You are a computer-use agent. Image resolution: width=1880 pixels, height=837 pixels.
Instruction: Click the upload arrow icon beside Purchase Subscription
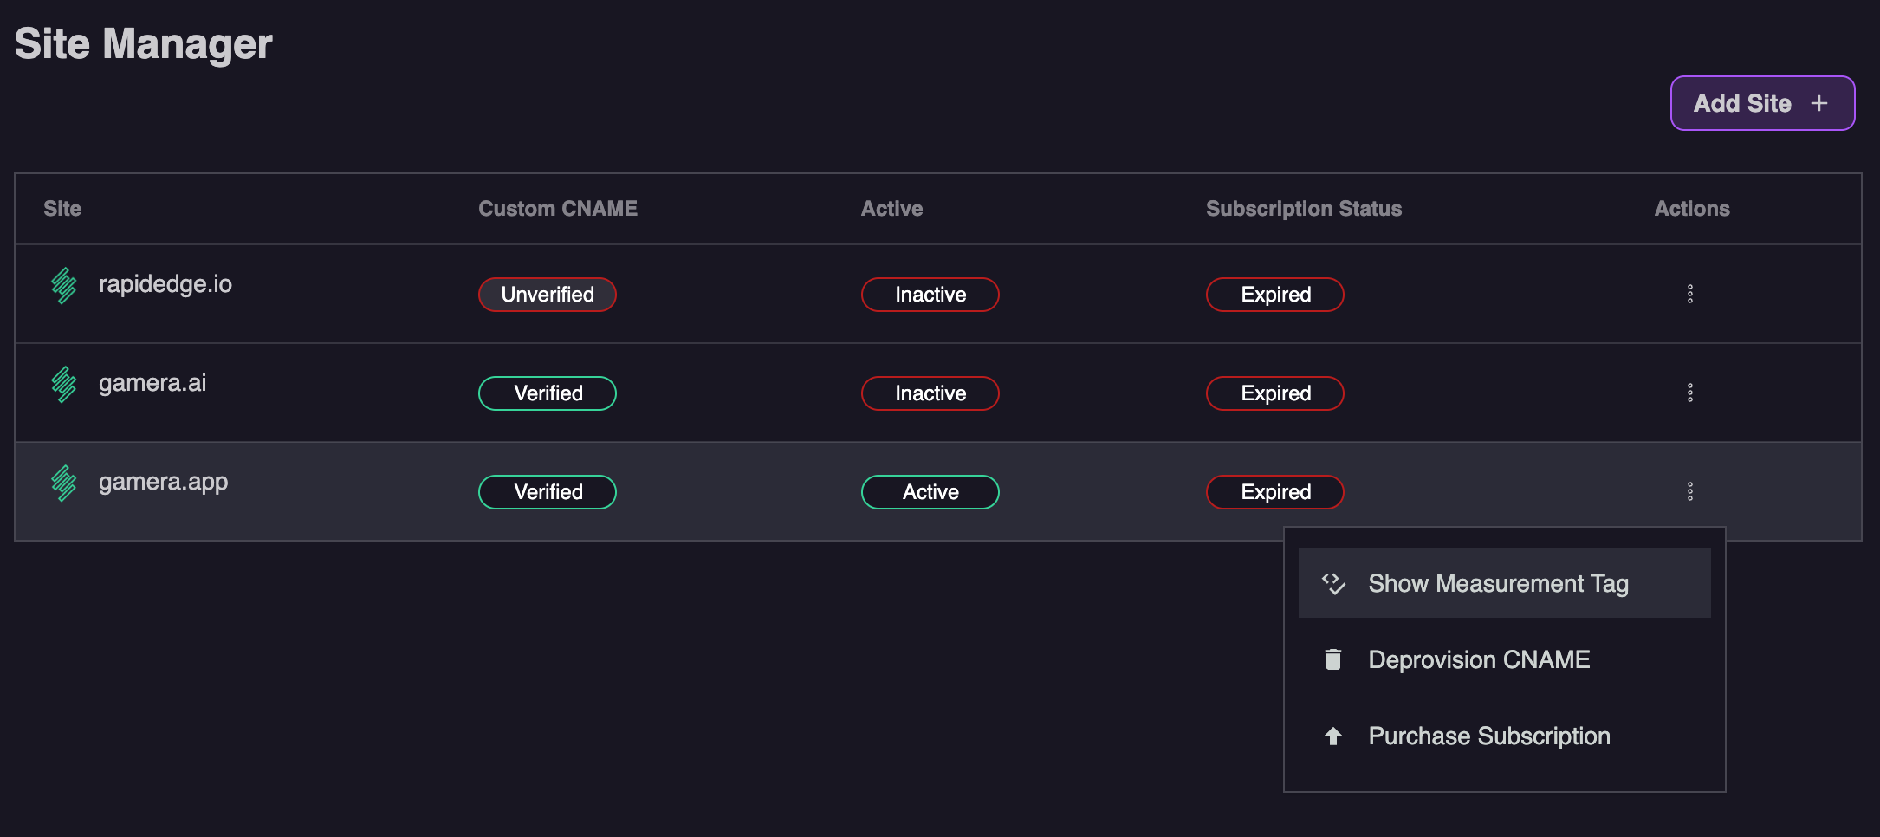[x=1332, y=735]
